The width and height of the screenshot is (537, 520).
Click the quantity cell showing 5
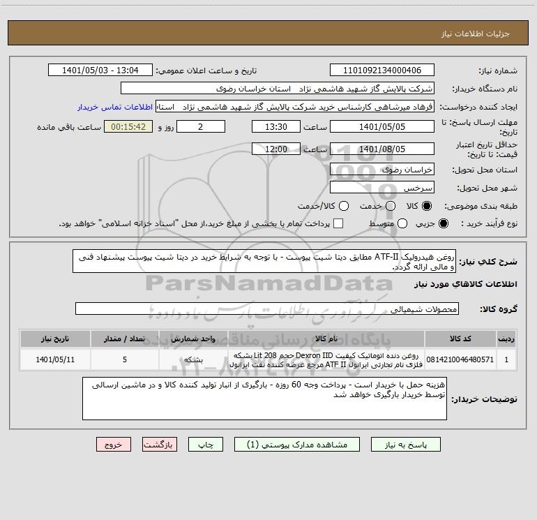pyautogui.click(x=125, y=359)
